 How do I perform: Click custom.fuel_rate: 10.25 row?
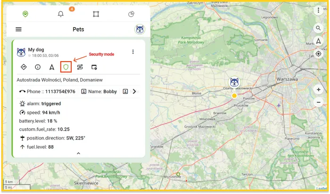click(44, 129)
